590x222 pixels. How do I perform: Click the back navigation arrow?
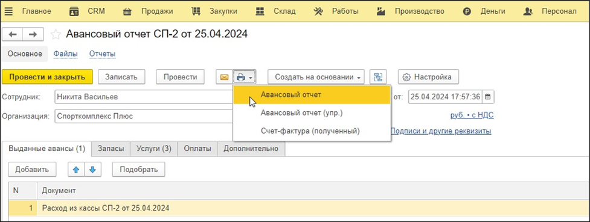[13, 34]
